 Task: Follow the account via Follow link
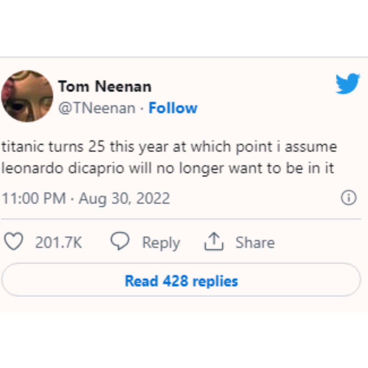pos(173,108)
